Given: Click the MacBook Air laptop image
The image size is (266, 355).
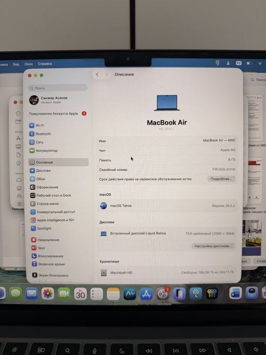Looking at the screenshot, I should click(x=167, y=103).
